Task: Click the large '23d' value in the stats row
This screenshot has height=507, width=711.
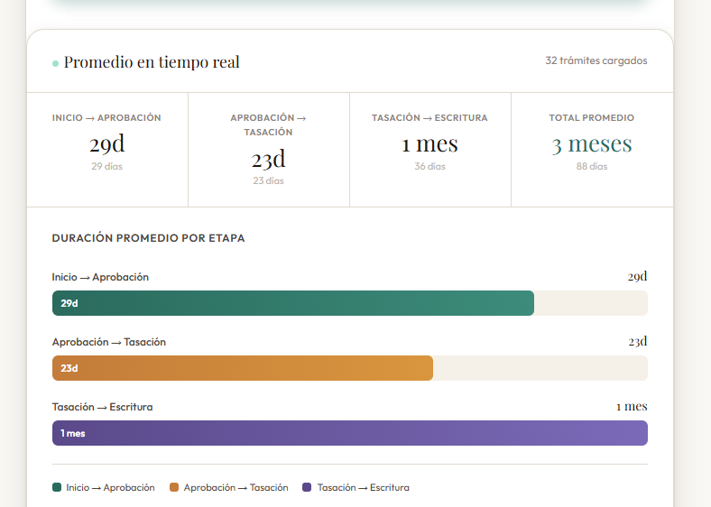Action: [269, 159]
